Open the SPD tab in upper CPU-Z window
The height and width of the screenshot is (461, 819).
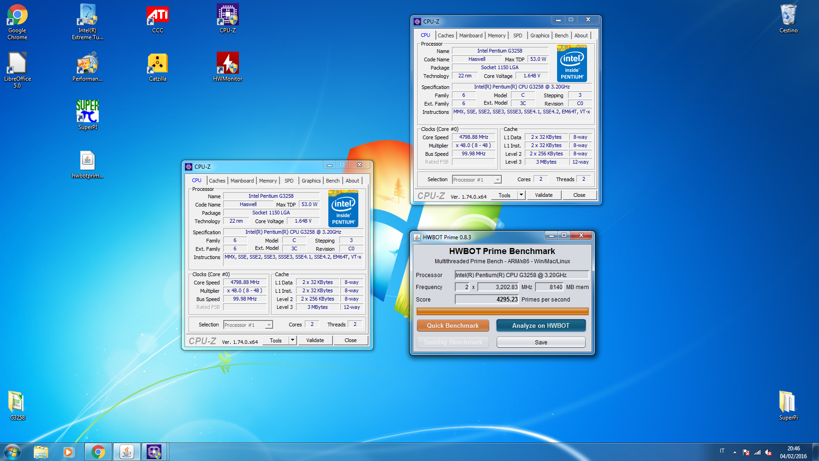click(518, 35)
